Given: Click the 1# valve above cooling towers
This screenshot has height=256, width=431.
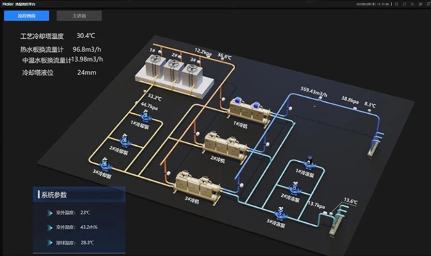Looking at the screenshot, I should coord(160,52).
